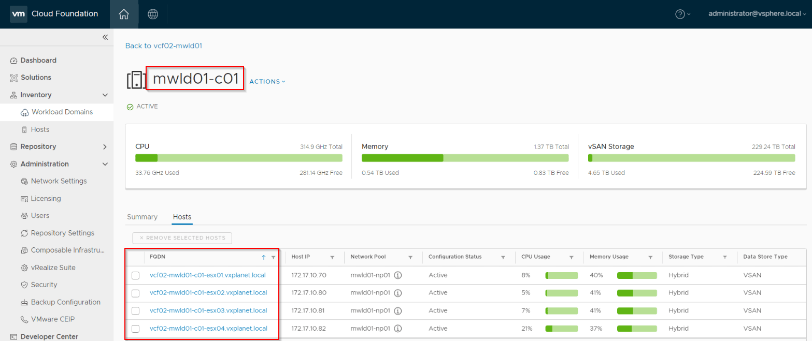
Task: Click the CPU usage progress bar
Action: click(239, 158)
